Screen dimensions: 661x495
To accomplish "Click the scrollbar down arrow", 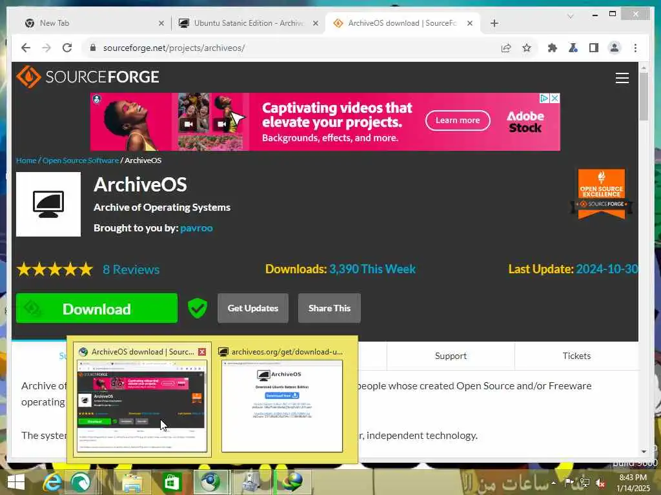I will 644,452.
